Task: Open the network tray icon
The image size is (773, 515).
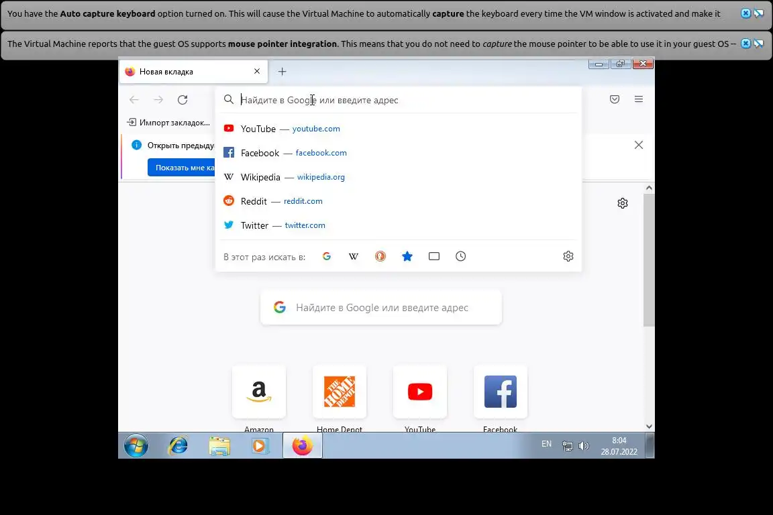Action: pos(568,446)
